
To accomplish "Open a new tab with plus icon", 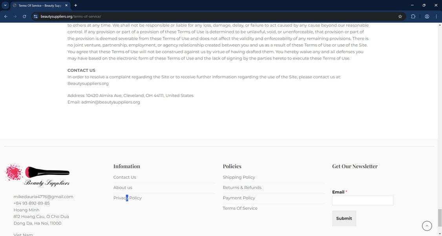I will click(76, 5).
